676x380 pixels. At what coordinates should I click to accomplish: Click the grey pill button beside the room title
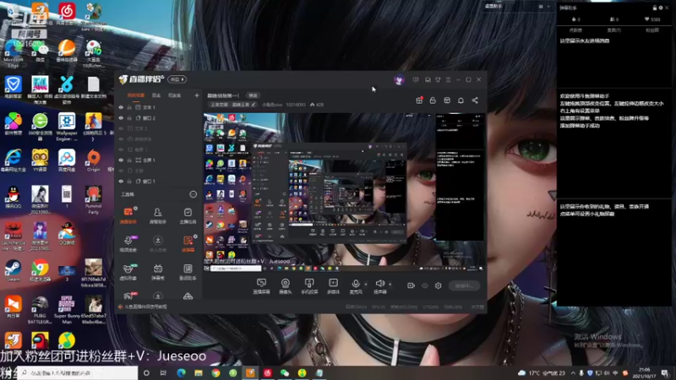pos(253,95)
